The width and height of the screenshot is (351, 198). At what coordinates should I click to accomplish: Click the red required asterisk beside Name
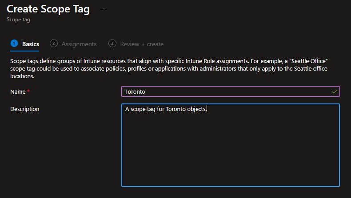(28, 91)
